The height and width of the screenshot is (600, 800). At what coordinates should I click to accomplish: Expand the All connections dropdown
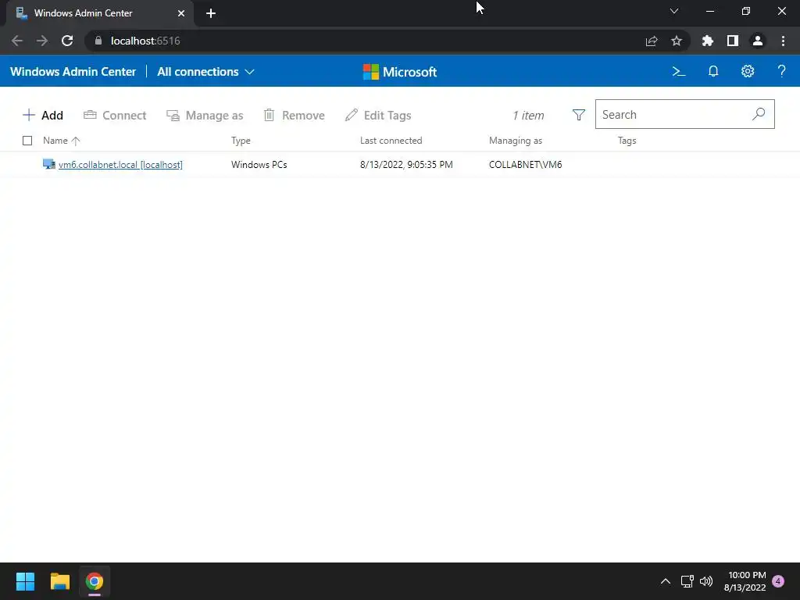click(x=205, y=71)
